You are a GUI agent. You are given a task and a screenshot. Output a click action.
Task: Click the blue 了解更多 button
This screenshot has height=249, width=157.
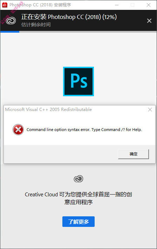(78, 222)
